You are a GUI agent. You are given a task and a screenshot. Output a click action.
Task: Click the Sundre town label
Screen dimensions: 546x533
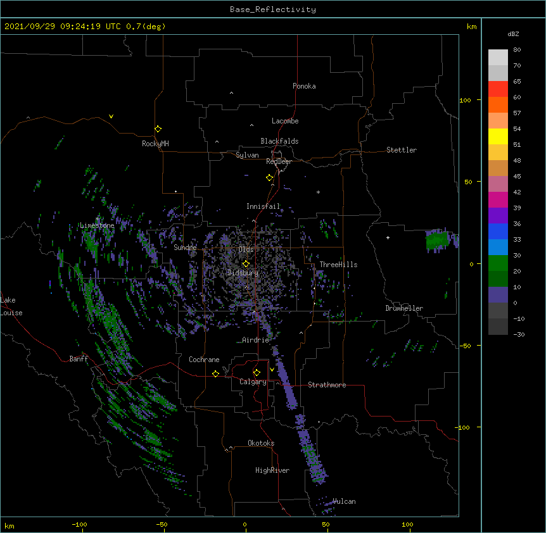(185, 248)
